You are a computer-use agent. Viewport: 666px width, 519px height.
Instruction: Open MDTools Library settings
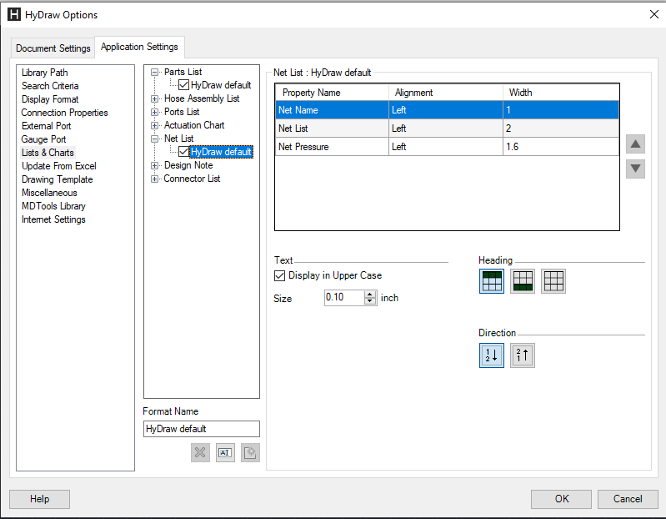[53, 206]
